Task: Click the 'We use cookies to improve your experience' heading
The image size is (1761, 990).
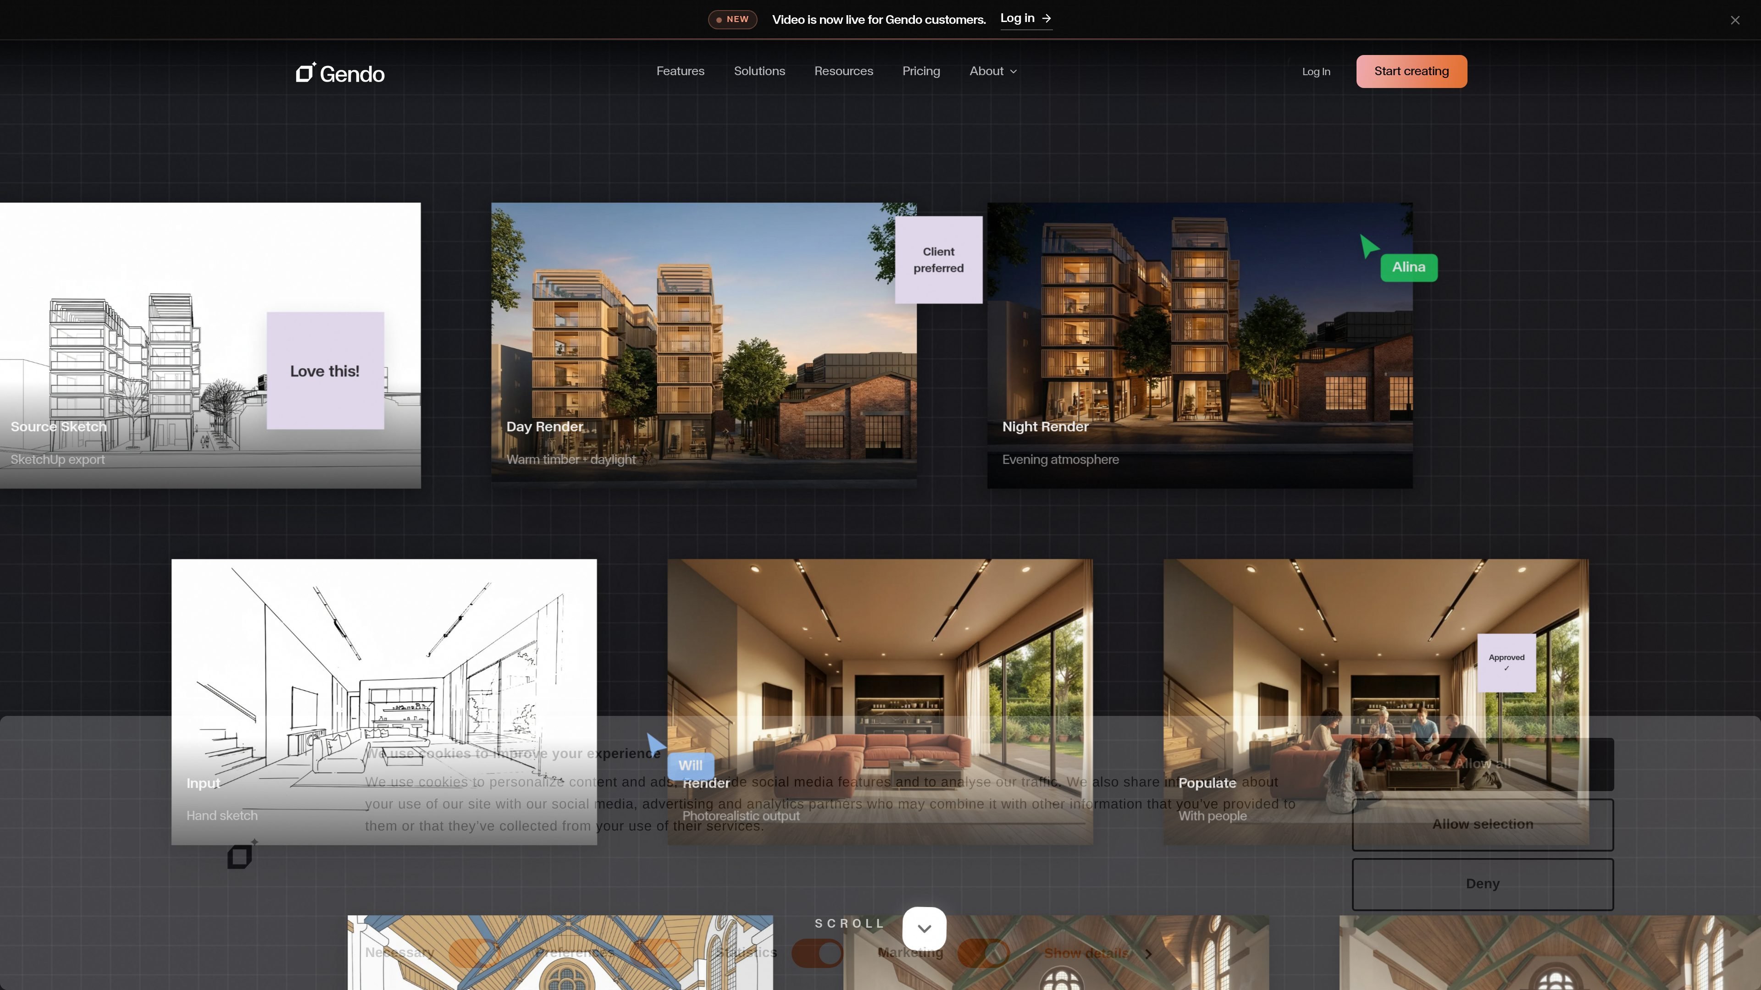Action: pos(513,753)
